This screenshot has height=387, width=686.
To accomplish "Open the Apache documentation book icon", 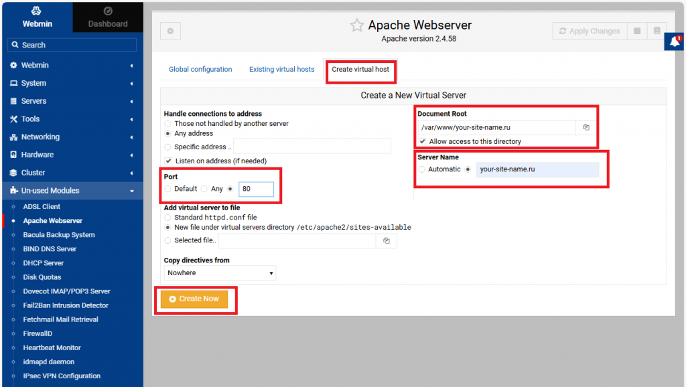I will (x=657, y=31).
